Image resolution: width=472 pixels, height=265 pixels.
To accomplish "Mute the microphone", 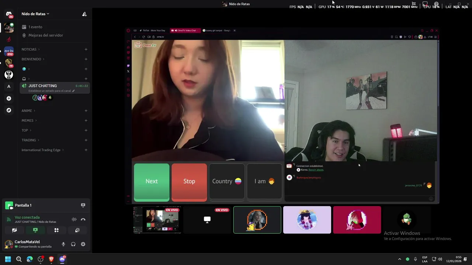I will coord(63,244).
